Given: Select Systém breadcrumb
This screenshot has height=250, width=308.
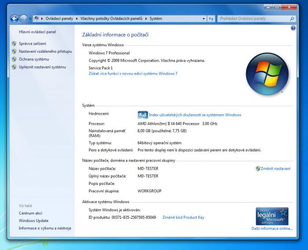Looking at the screenshot, I should (x=156, y=18).
